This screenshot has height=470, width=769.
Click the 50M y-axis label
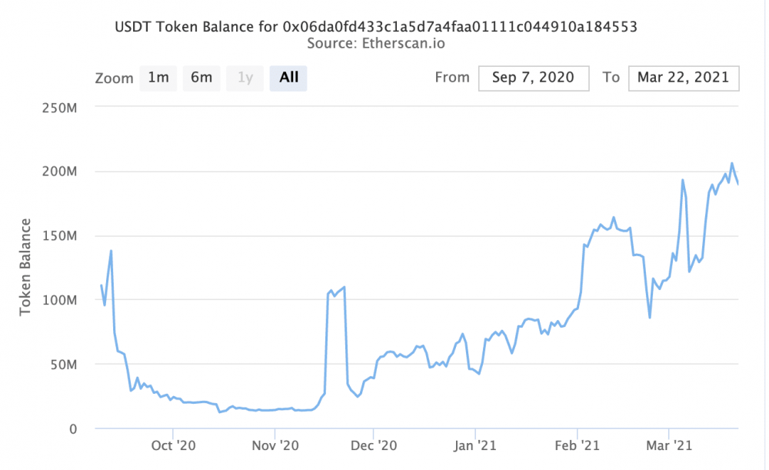(x=65, y=364)
